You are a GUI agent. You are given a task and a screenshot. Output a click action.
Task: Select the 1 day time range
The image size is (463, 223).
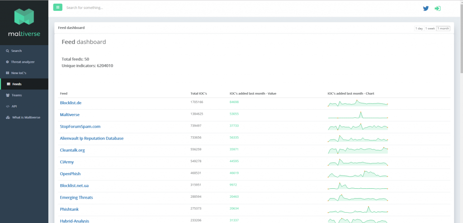click(x=419, y=28)
